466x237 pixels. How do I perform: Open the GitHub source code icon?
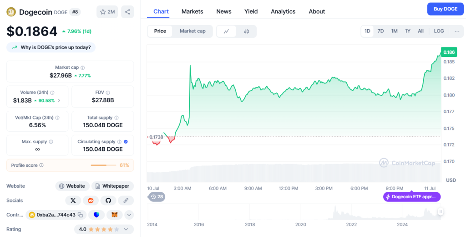pyautogui.click(x=108, y=201)
